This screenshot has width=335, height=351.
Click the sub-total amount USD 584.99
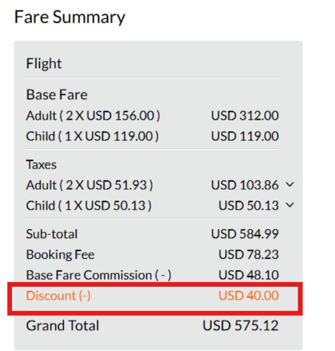click(x=245, y=234)
